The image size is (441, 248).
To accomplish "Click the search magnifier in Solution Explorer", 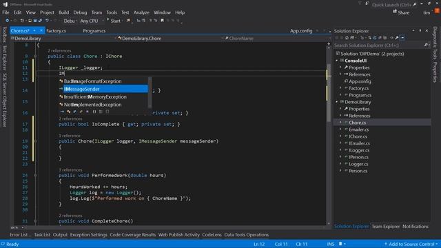I will coord(426,45).
